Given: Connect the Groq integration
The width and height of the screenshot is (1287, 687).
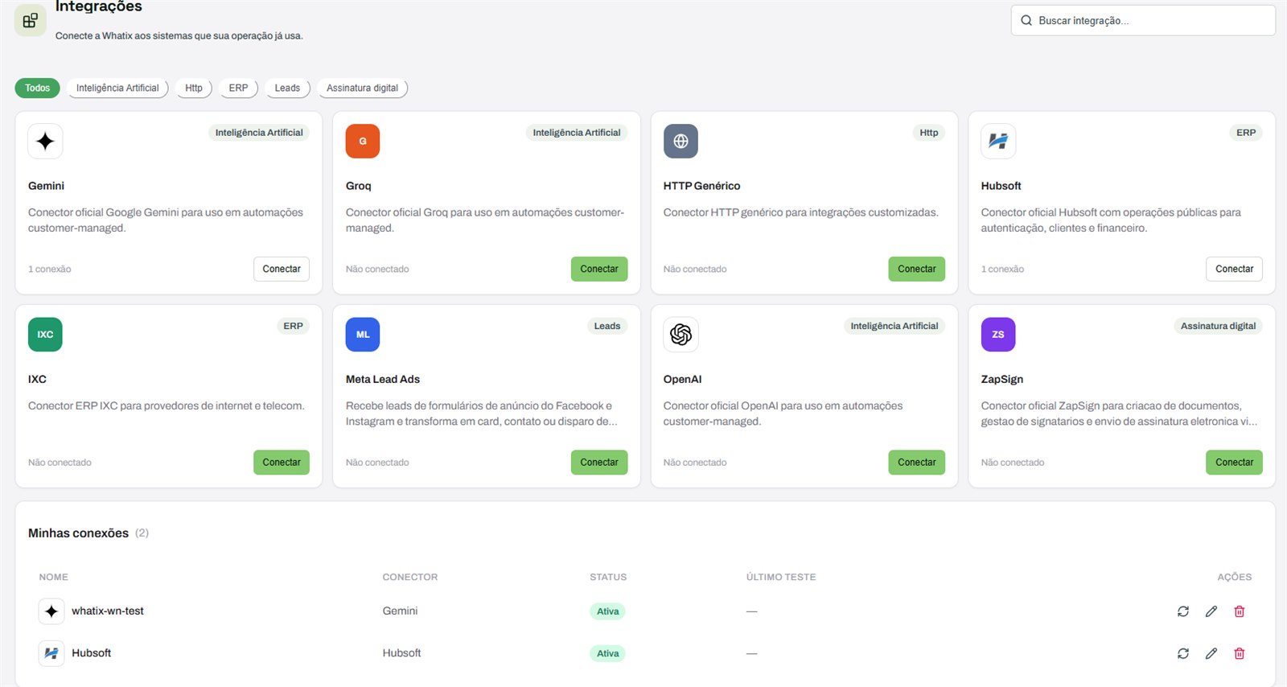Looking at the screenshot, I should (599, 269).
